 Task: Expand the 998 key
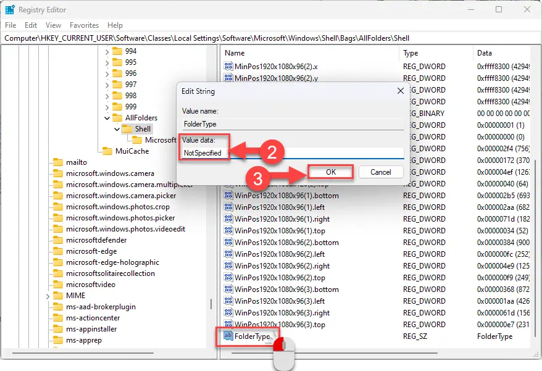click(x=107, y=96)
